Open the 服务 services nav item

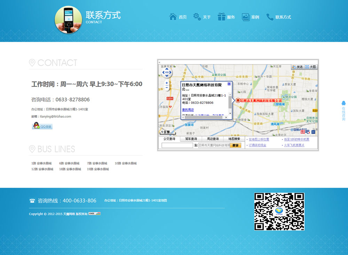226,17
